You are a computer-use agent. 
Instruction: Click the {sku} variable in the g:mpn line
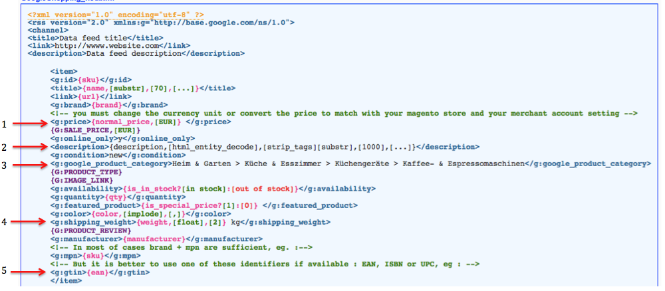point(93,255)
